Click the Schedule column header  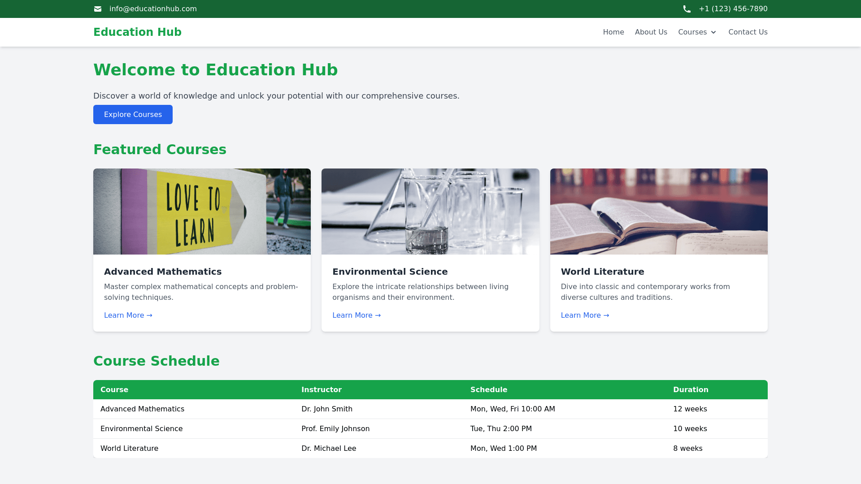[x=488, y=390]
